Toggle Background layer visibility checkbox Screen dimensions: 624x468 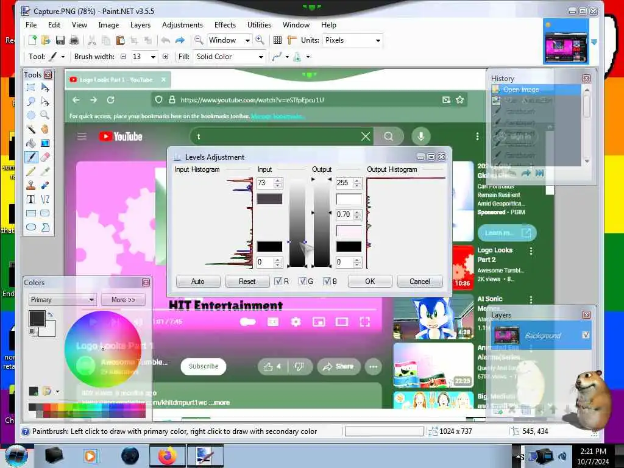[x=586, y=335]
